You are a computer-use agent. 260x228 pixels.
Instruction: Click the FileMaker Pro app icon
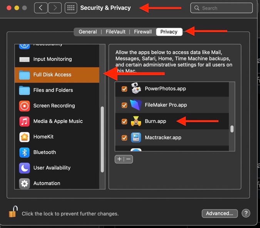click(x=136, y=105)
